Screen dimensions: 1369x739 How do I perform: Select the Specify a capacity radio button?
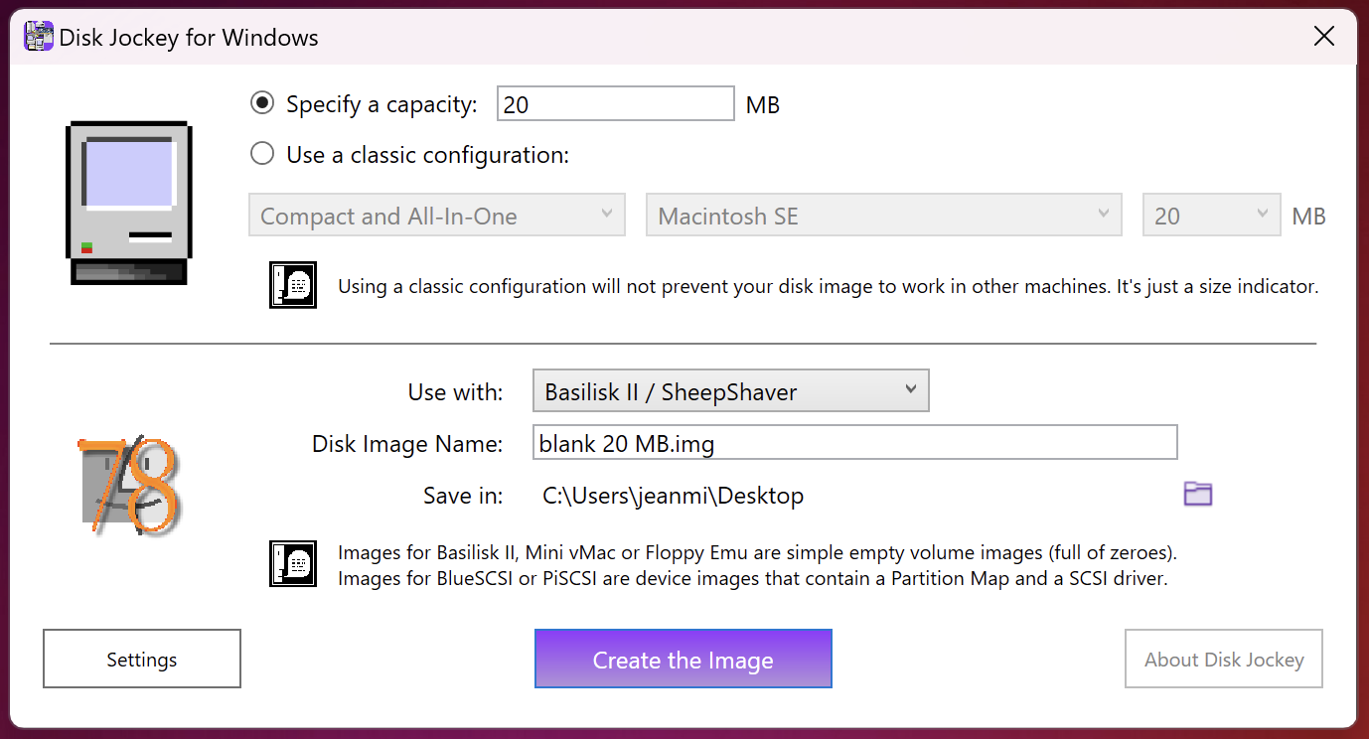pyautogui.click(x=262, y=103)
